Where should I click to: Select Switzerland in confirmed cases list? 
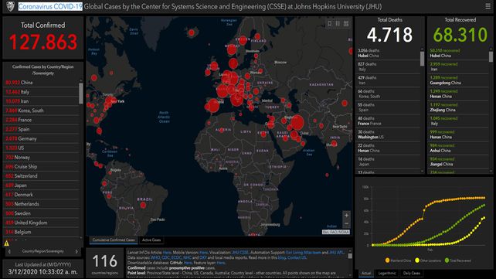point(41,176)
